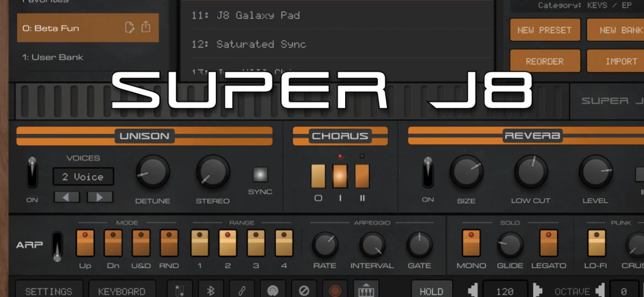Viewport: 644px width, 297px height.
Task: Click the IMPORT button
Action: pos(615,61)
